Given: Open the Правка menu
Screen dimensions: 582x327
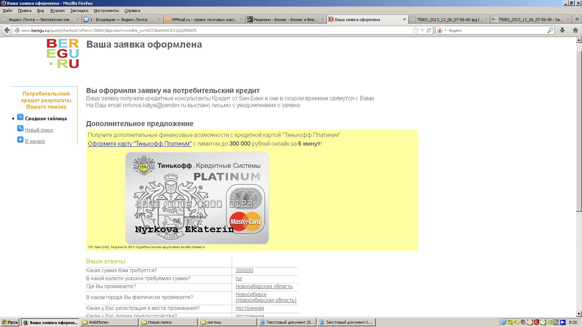Looking at the screenshot, I should click(x=24, y=11).
